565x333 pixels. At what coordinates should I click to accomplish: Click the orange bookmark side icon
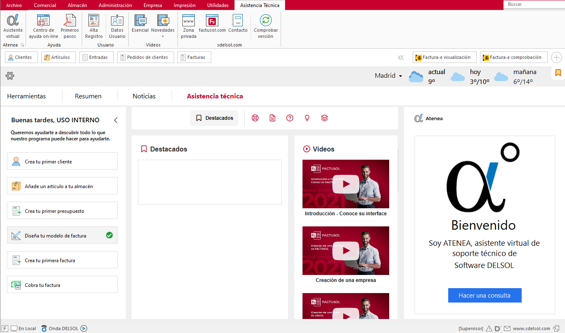tap(558, 73)
